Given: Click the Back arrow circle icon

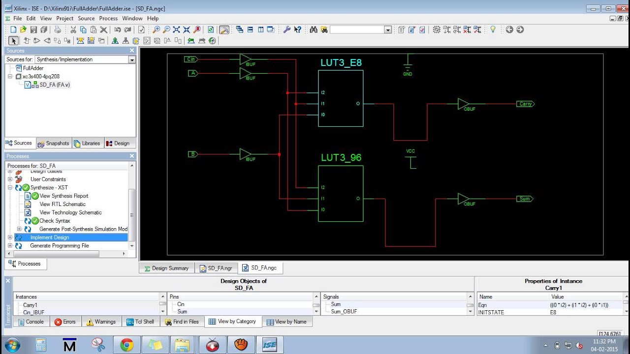Looking at the screenshot, I should pos(509,29).
